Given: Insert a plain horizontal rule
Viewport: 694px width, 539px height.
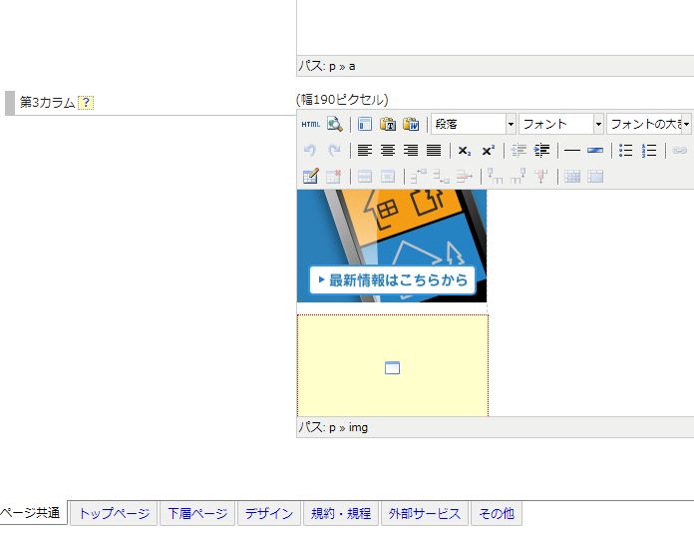Looking at the screenshot, I should click(572, 151).
